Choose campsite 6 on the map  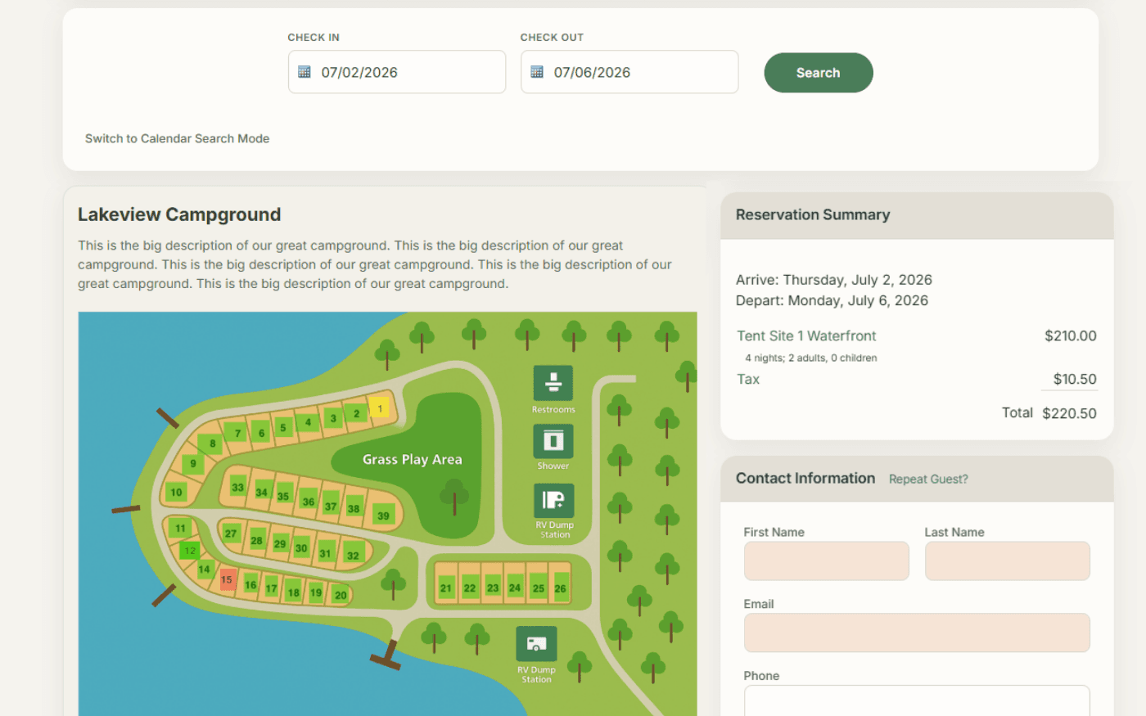coord(261,433)
